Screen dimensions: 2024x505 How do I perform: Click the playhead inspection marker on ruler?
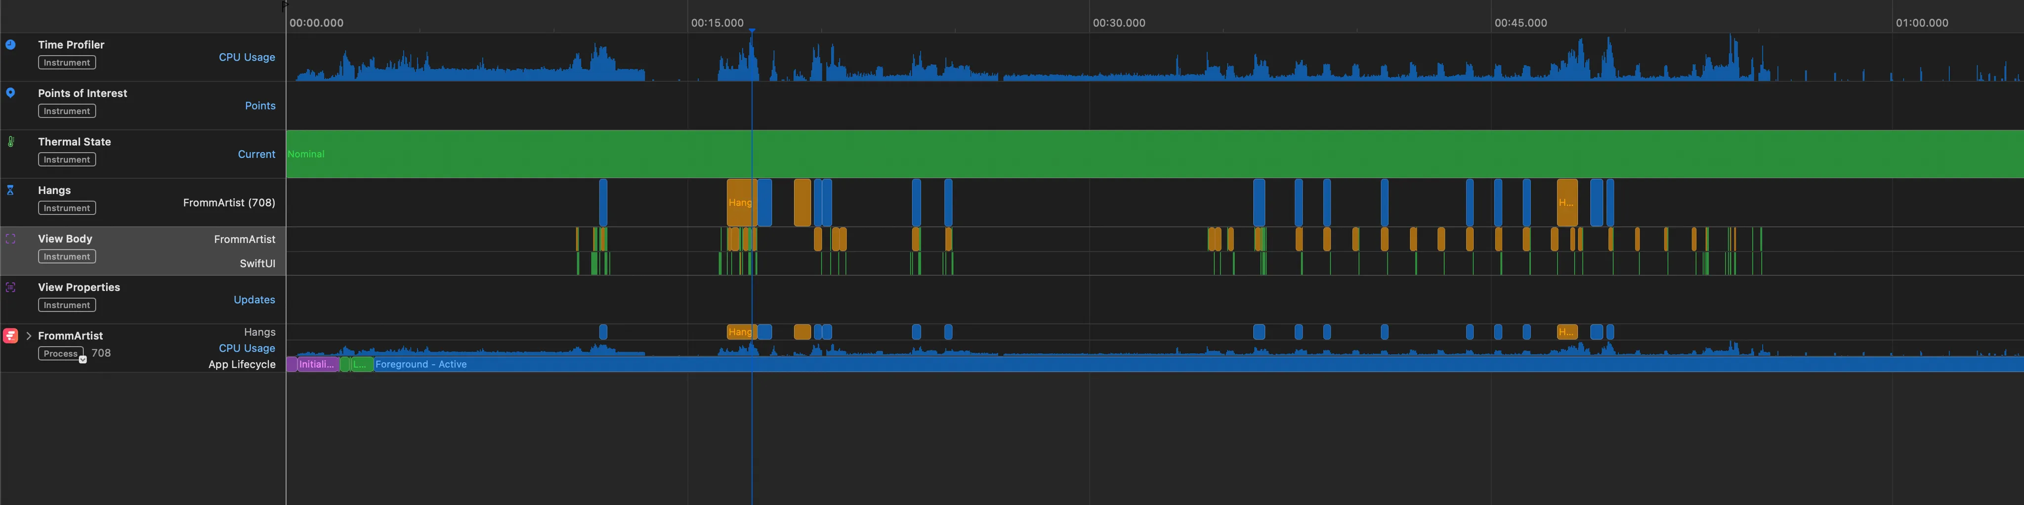coord(752,31)
